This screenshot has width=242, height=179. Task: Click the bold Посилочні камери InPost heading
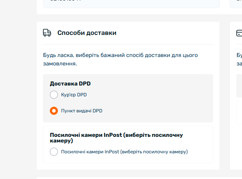(116, 138)
